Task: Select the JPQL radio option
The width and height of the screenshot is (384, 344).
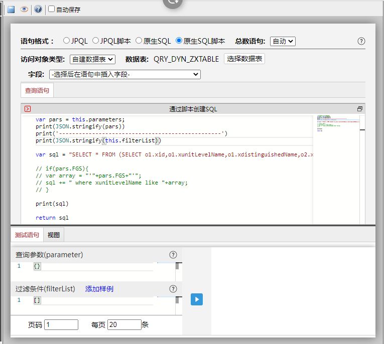Action: [x=66, y=41]
